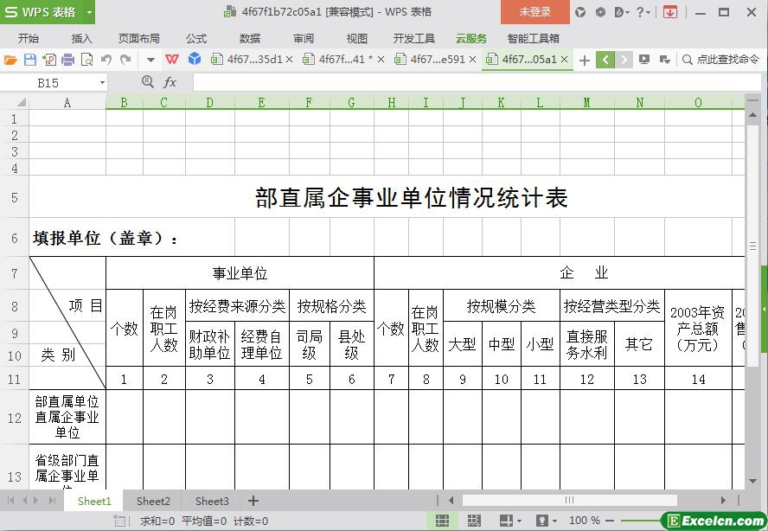
Task: Switch to page break preview view
Action: point(474,521)
